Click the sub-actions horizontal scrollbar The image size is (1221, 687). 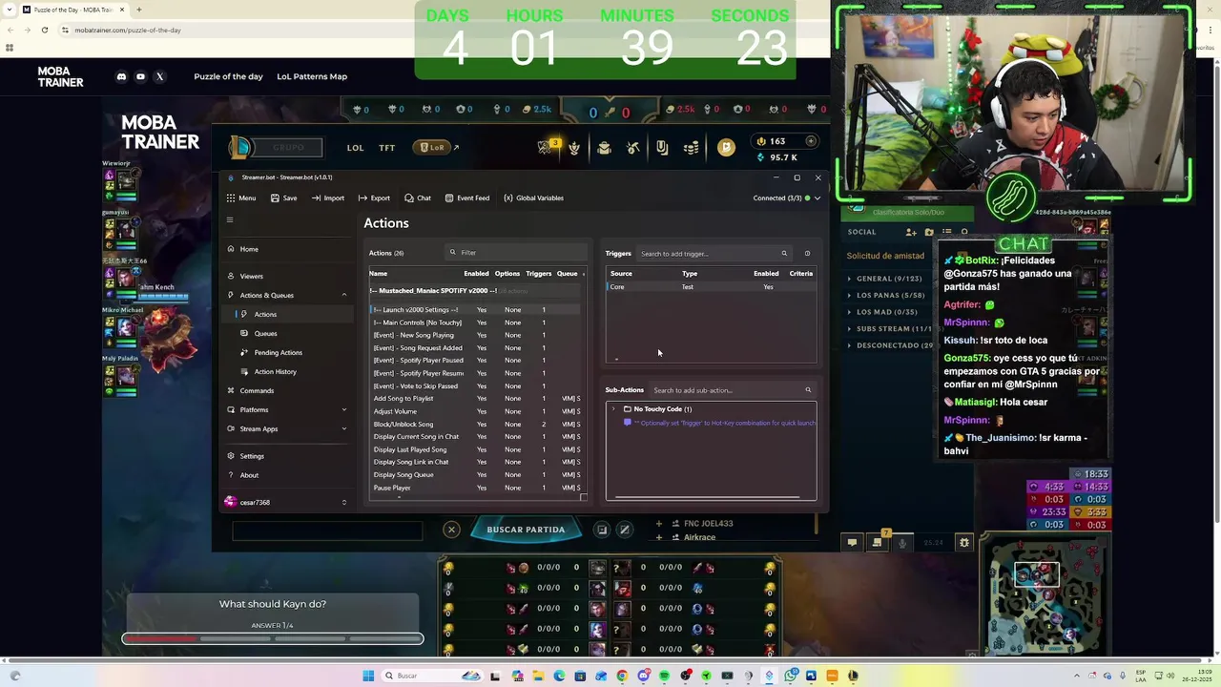tap(708, 497)
